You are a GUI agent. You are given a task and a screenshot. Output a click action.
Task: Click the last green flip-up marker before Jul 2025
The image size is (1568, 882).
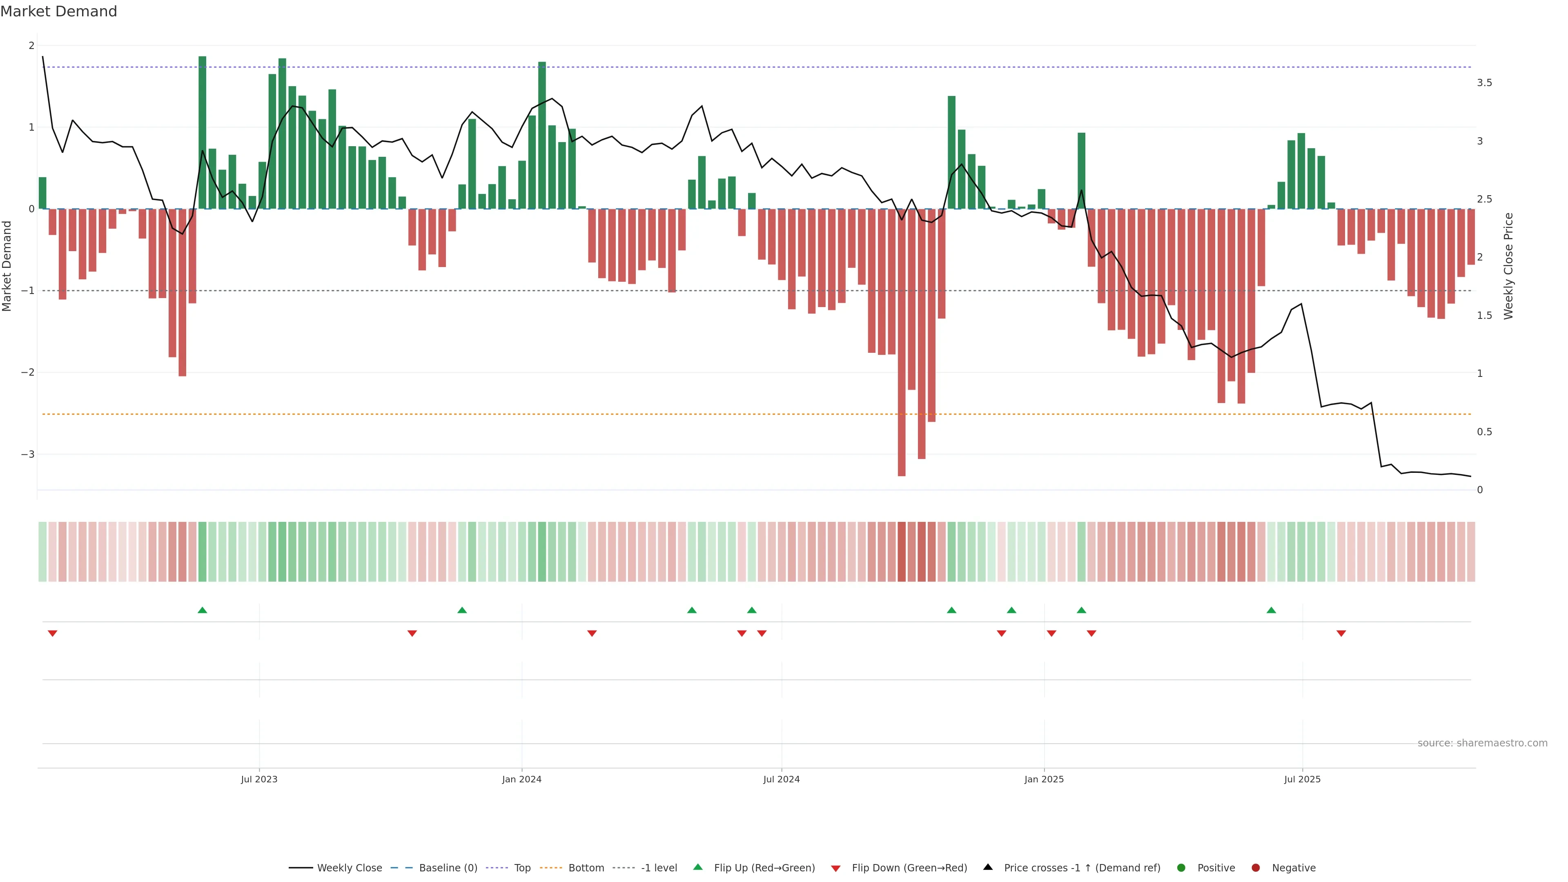[x=1271, y=610]
